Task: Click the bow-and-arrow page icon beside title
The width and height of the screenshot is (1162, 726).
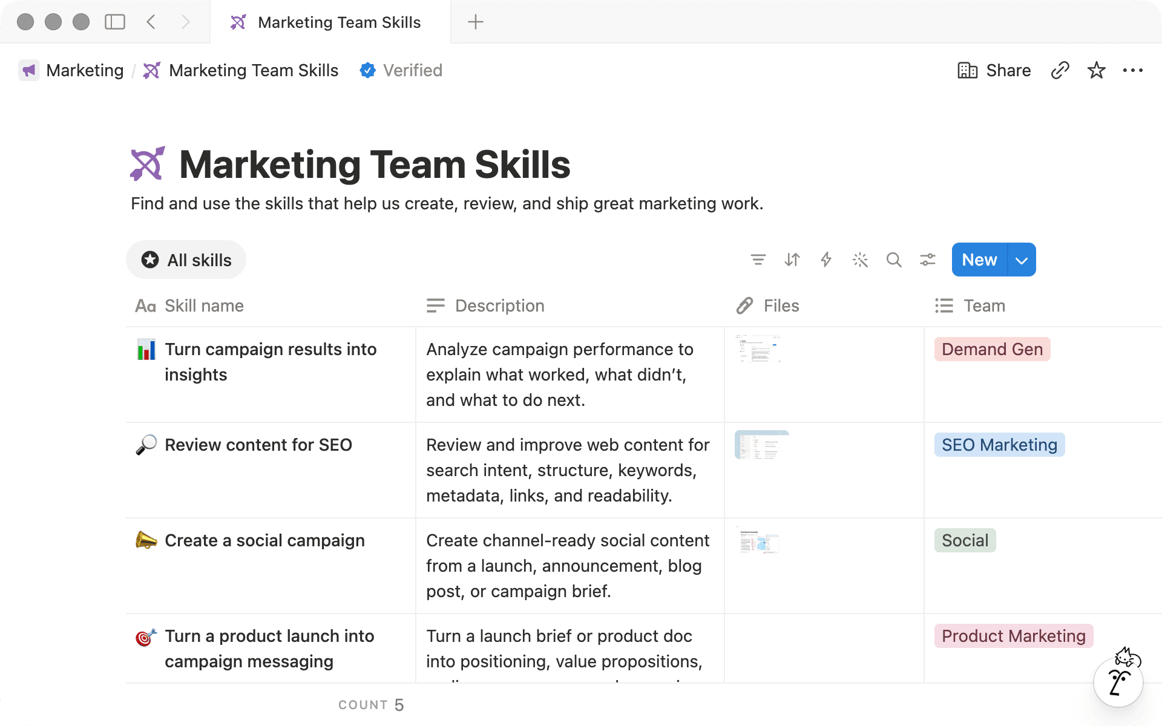Action: point(147,164)
